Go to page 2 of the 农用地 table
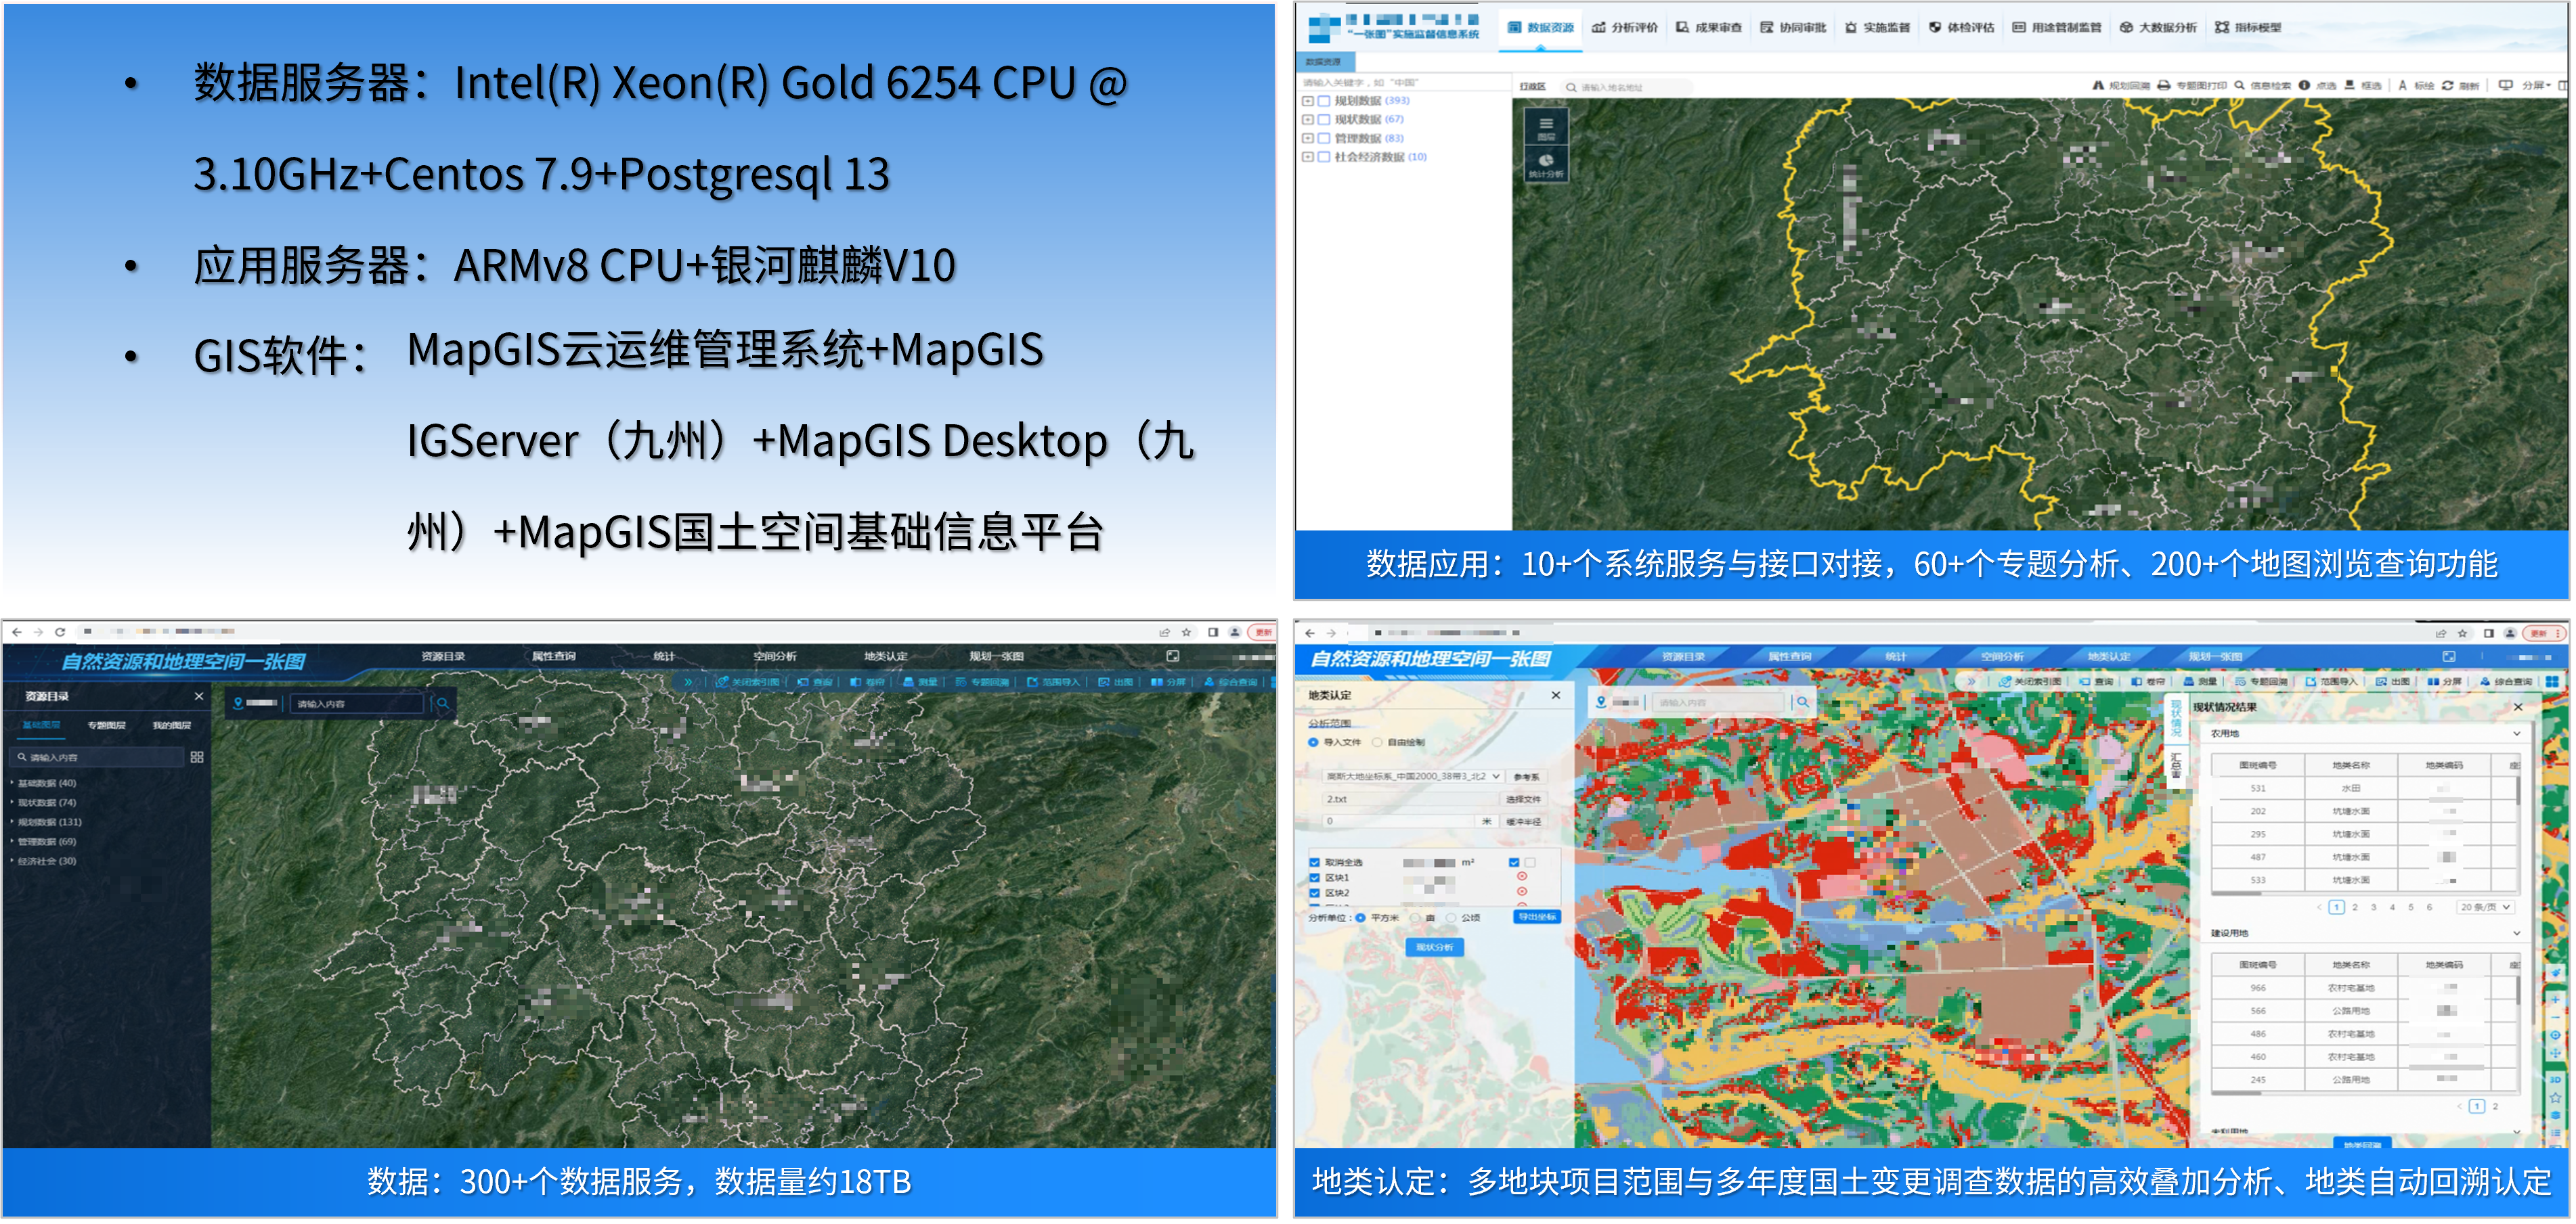 tap(2355, 907)
